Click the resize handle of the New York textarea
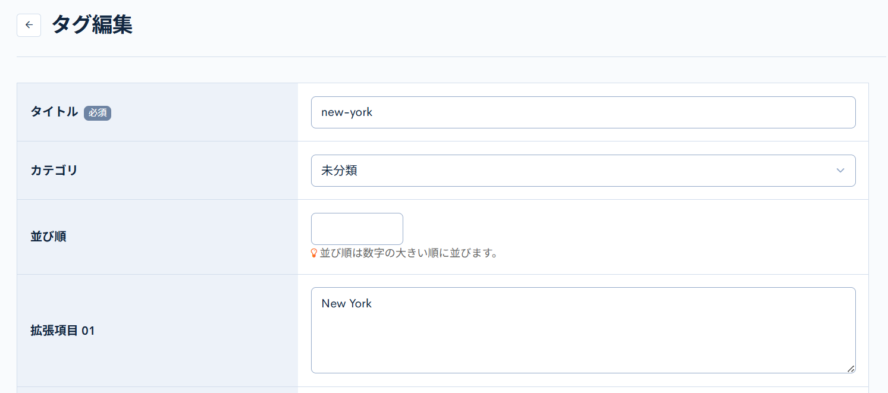This screenshot has width=888, height=393. point(851,367)
